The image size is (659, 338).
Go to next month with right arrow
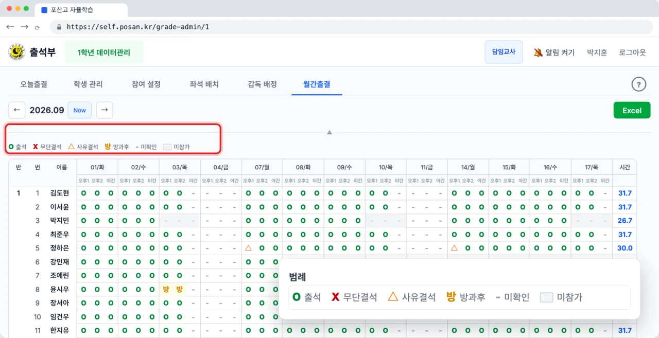[105, 110]
